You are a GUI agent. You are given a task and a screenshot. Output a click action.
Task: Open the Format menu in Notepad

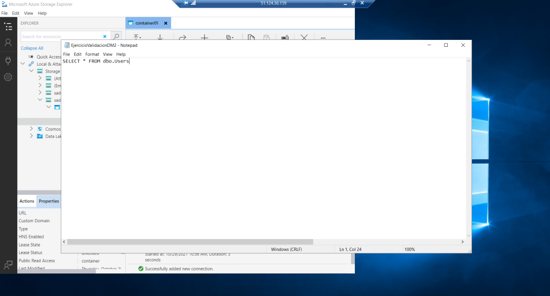coord(92,54)
